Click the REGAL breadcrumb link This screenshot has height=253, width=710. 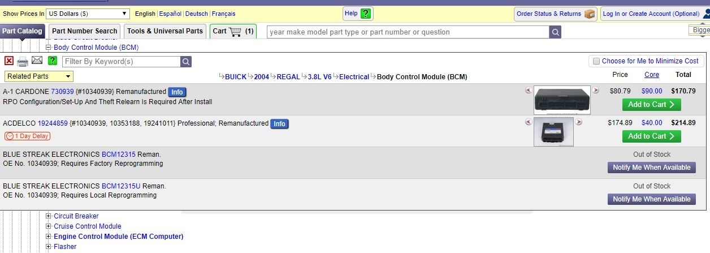[288, 77]
